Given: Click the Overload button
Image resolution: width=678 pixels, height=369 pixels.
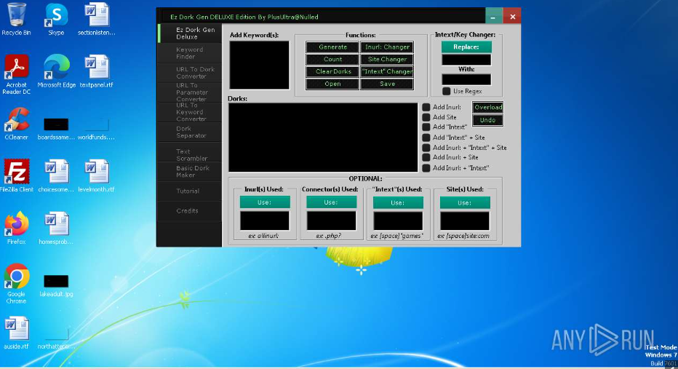Looking at the screenshot, I should coord(487,108).
